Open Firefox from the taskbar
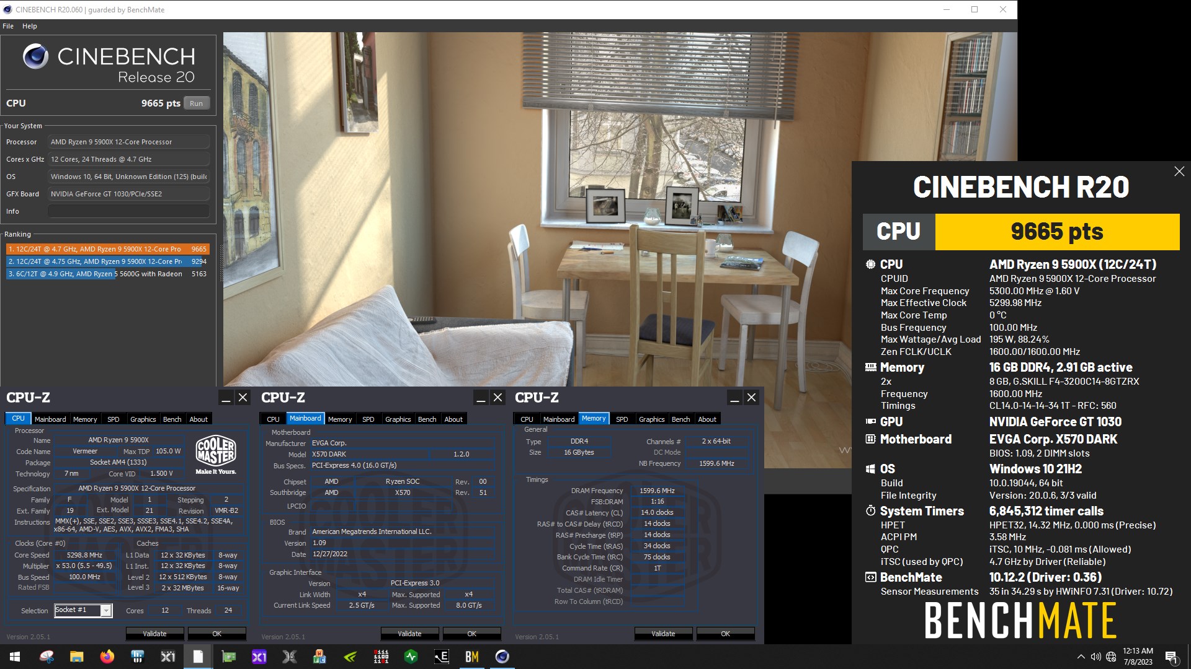 click(x=107, y=657)
